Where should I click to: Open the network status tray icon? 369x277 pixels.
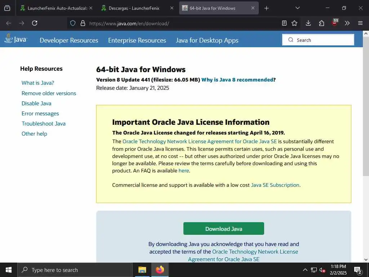[314, 270]
